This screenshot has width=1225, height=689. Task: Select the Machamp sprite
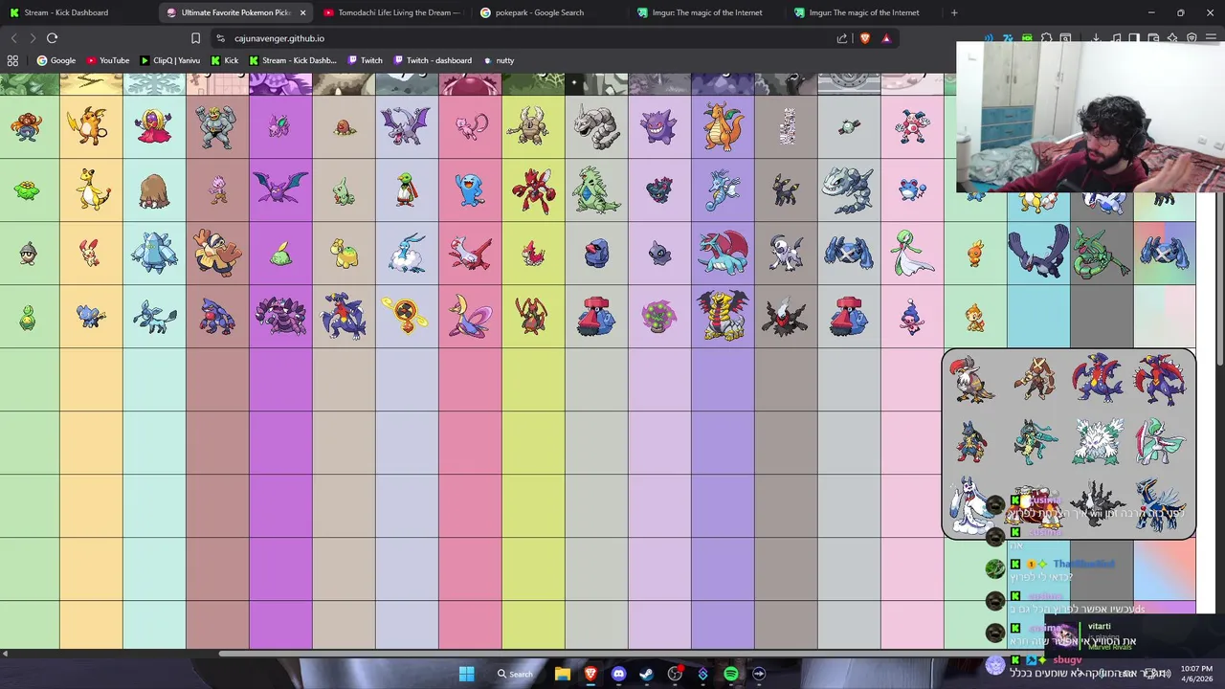click(x=217, y=126)
